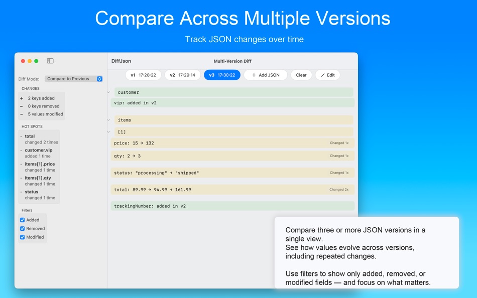
Task: Select the total hot spot entry
Action: [x=39, y=139]
